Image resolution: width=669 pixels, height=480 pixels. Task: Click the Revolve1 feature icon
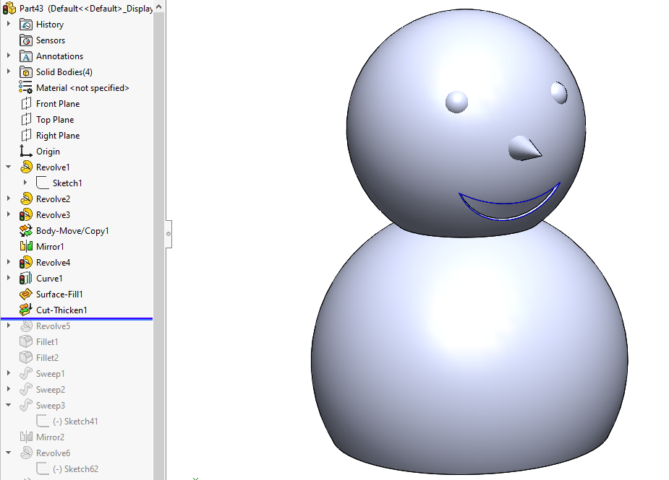[x=26, y=167]
